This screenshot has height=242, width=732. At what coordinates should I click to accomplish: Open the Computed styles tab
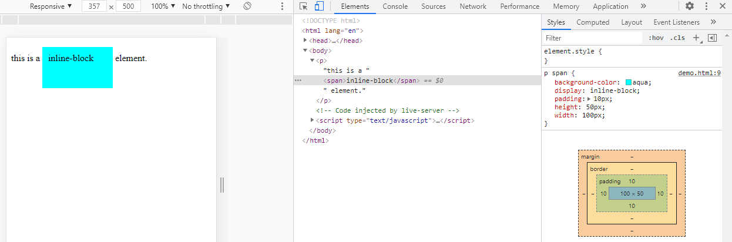point(593,22)
